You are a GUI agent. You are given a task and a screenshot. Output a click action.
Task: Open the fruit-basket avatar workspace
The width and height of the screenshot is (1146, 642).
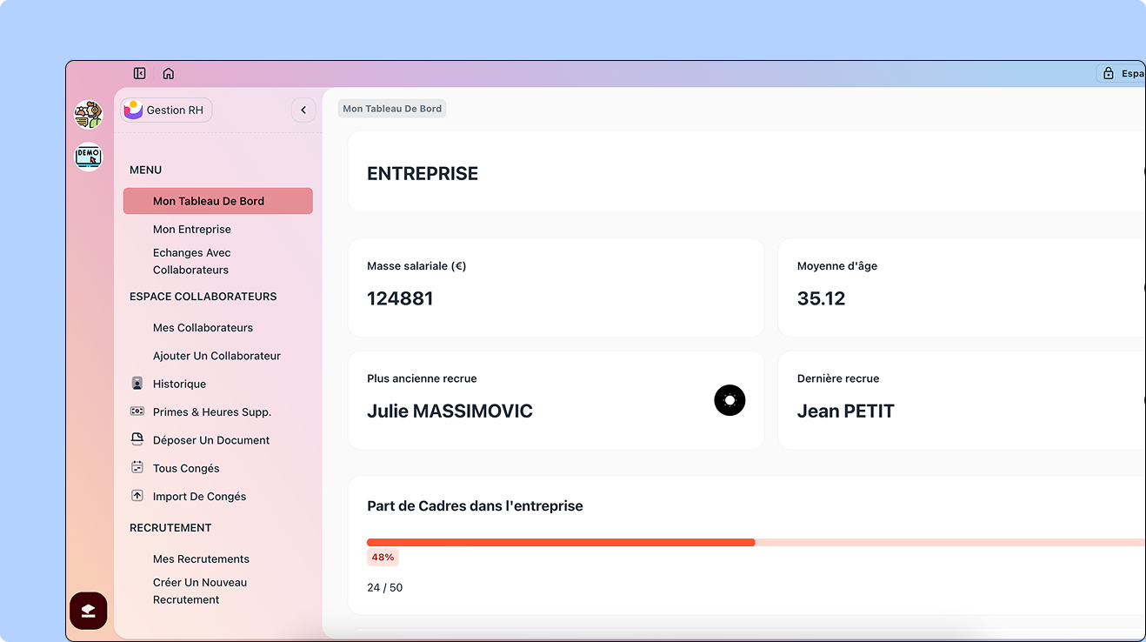point(89,115)
